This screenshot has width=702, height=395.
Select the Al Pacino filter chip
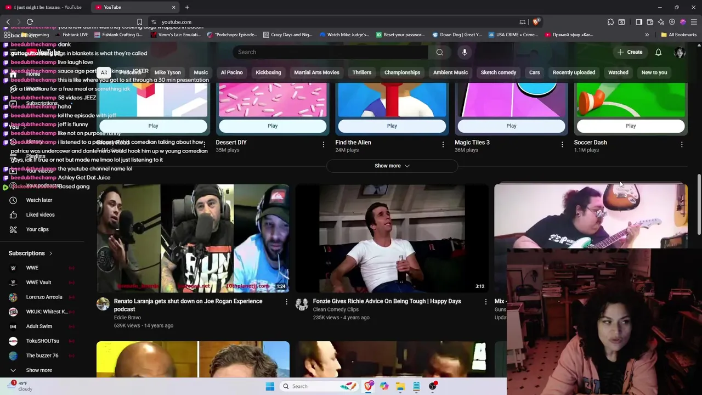(x=231, y=72)
